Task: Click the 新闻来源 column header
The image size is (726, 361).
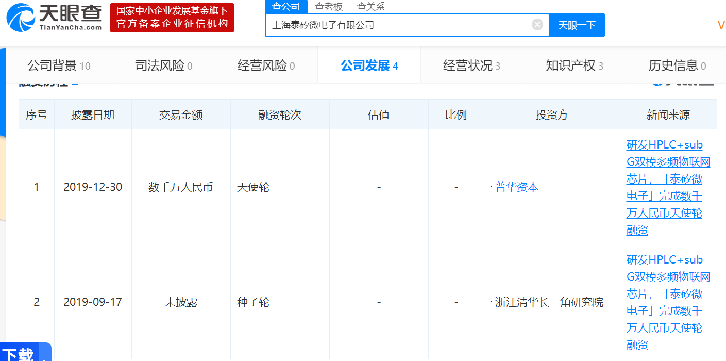Action: point(668,115)
